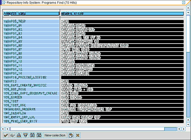The image size is (191, 140).
Task: Open the Filter funnel icon
Action: point(26,135)
